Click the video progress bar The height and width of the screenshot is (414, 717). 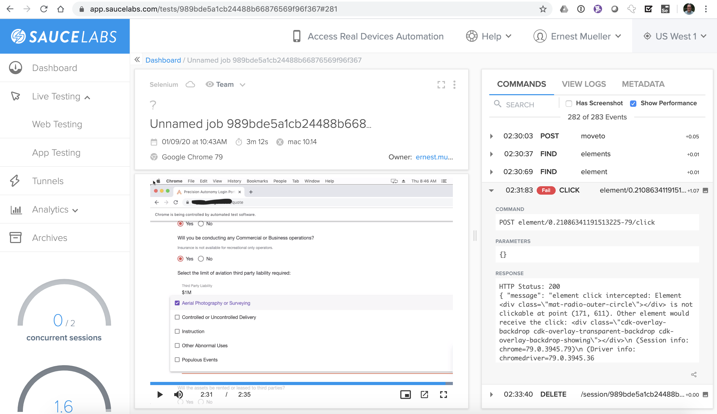(x=301, y=383)
